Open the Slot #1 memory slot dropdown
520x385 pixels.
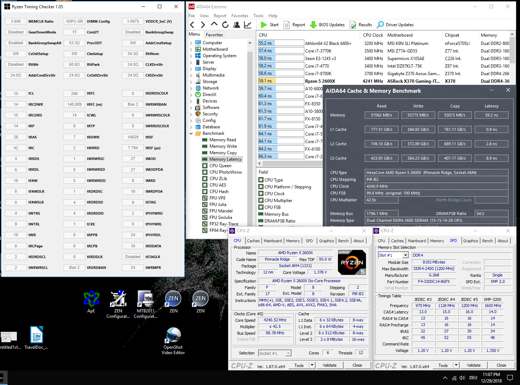pos(405,255)
